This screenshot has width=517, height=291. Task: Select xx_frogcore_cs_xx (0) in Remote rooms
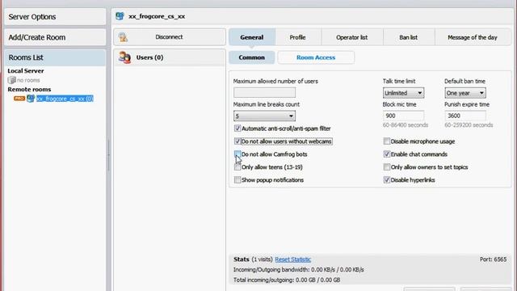tap(65, 99)
